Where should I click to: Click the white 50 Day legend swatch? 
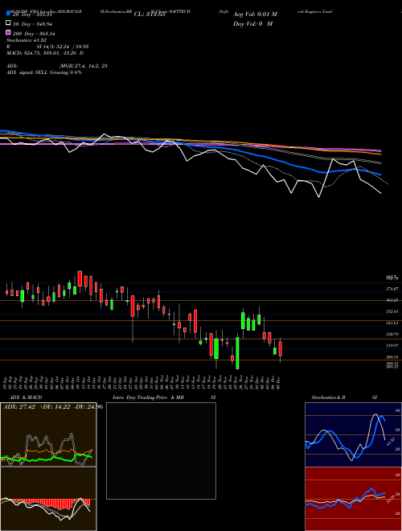[x=8, y=23]
